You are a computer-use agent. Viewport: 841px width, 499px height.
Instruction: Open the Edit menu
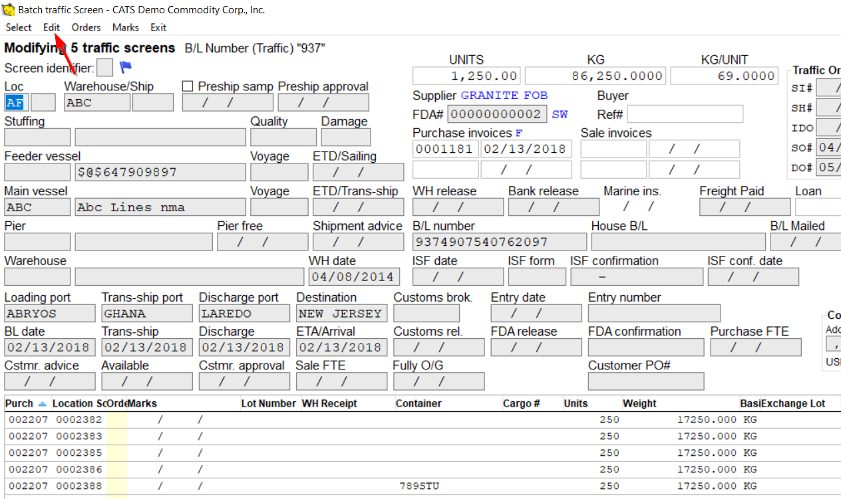(x=52, y=27)
